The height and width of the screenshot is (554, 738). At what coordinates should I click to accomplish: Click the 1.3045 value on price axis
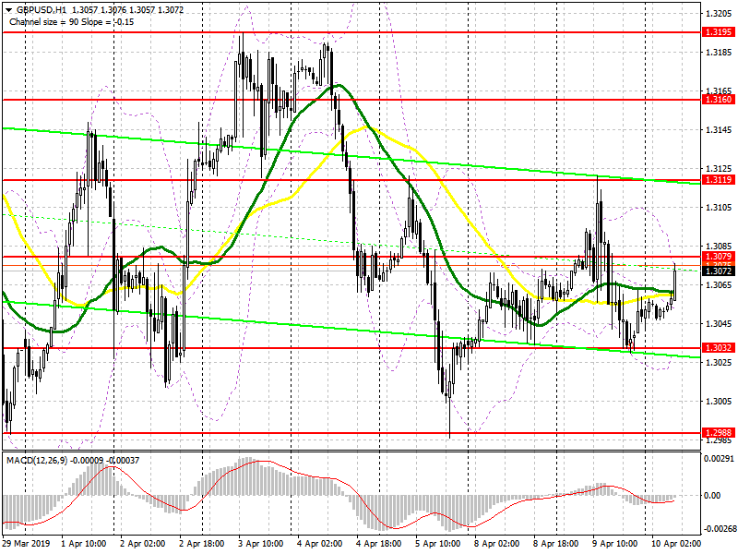click(719, 324)
